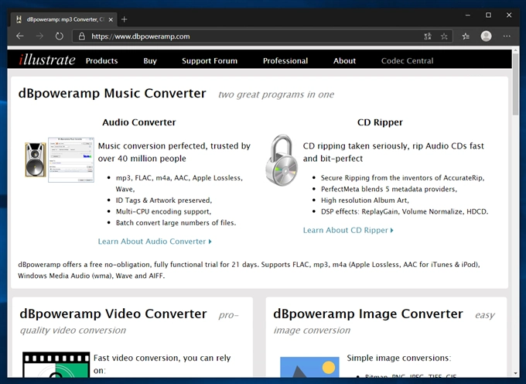This screenshot has width=526, height=384.
Task: Click the golden speaker Audio Converter icon
Action: click(x=36, y=159)
